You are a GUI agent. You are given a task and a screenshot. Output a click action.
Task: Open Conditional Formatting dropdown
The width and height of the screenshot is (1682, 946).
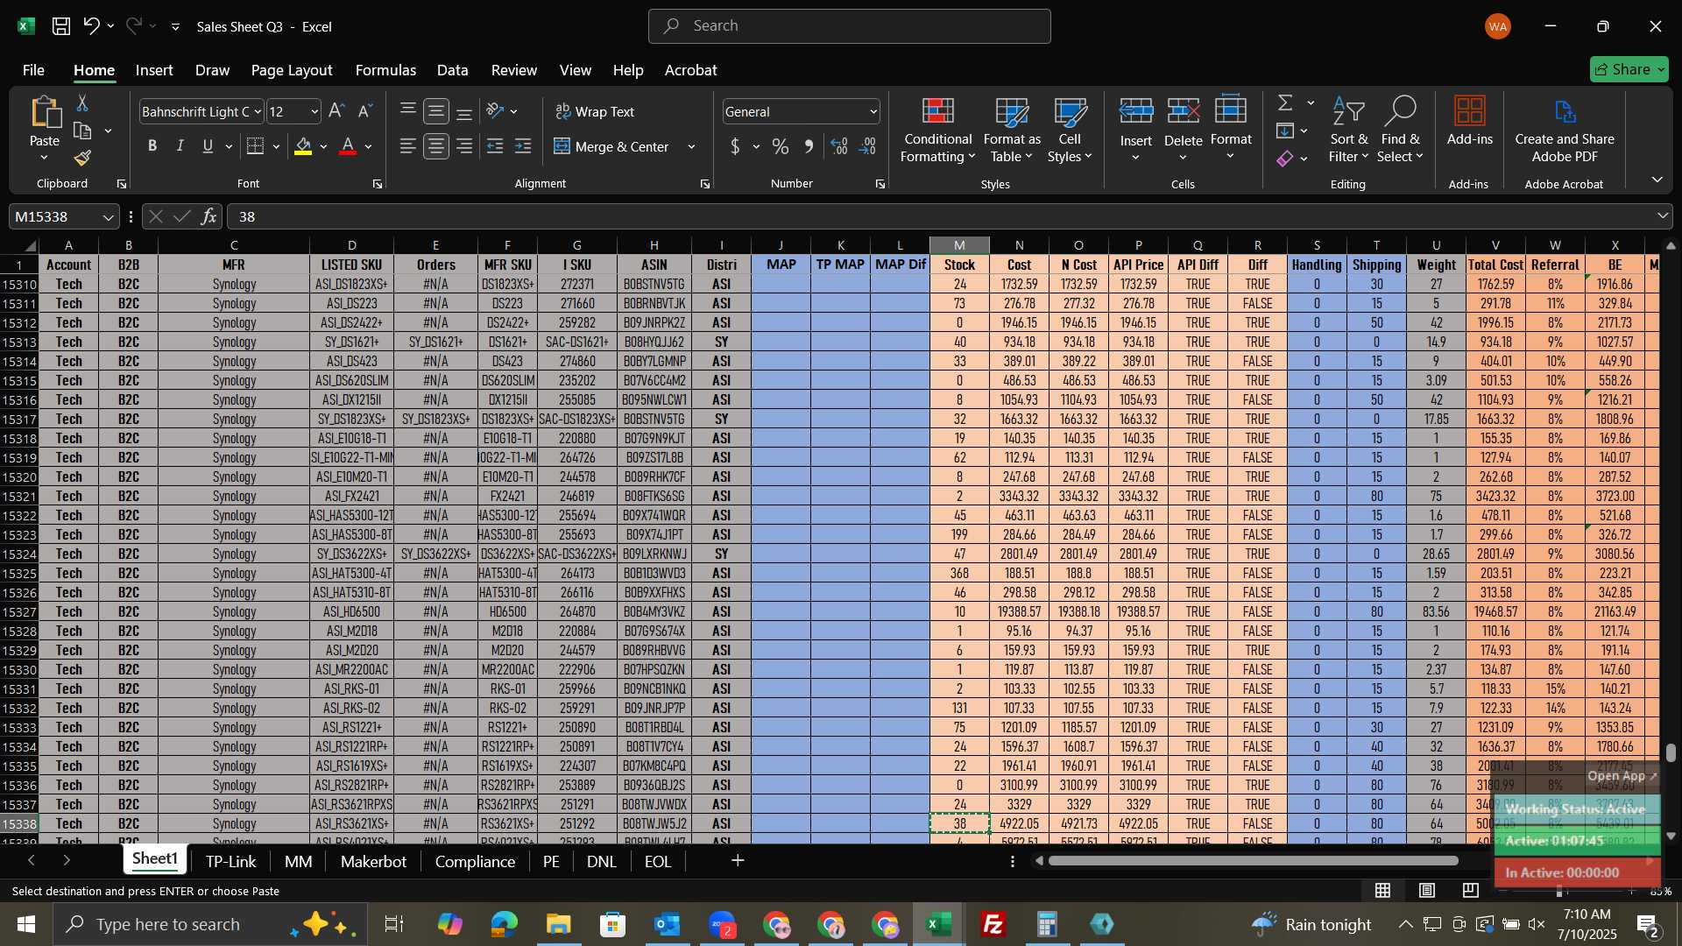937,130
